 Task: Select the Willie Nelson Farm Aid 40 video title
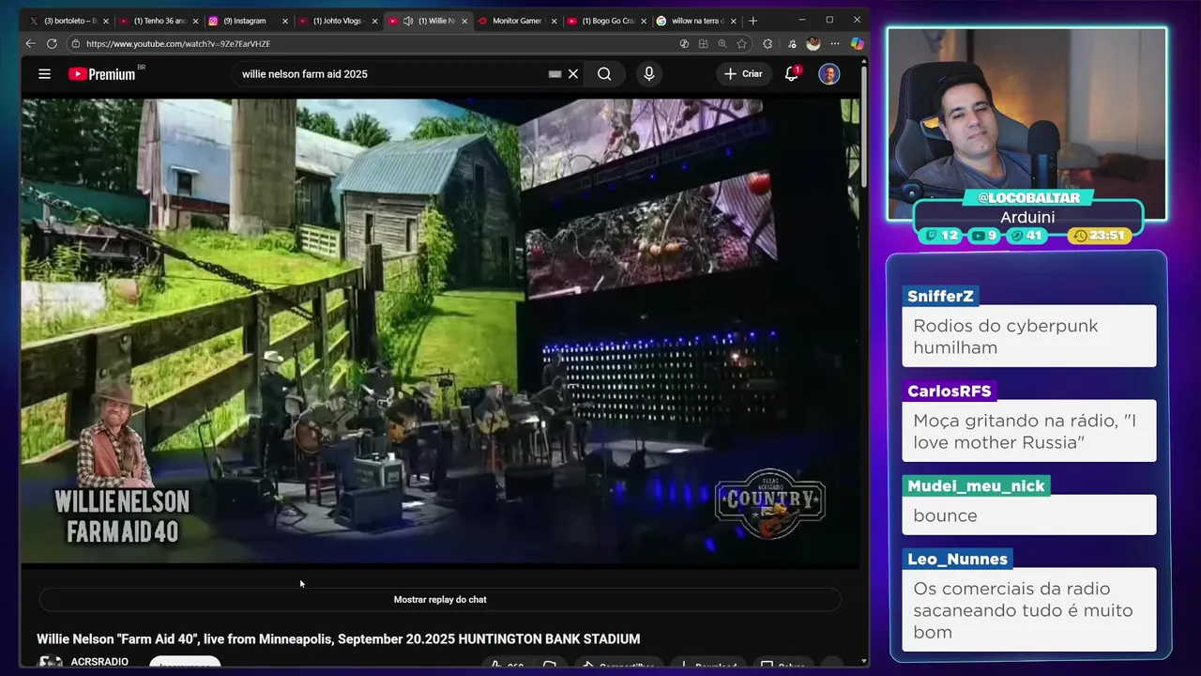click(x=338, y=638)
